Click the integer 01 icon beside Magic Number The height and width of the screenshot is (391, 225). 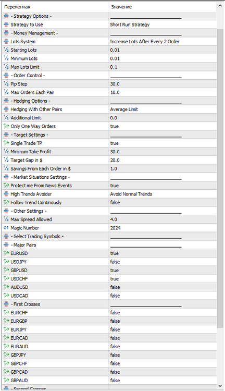[6, 228]
